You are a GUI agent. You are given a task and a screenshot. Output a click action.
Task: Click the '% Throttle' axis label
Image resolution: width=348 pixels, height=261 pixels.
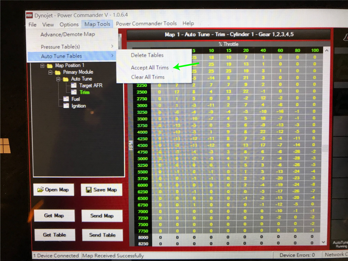229,44
